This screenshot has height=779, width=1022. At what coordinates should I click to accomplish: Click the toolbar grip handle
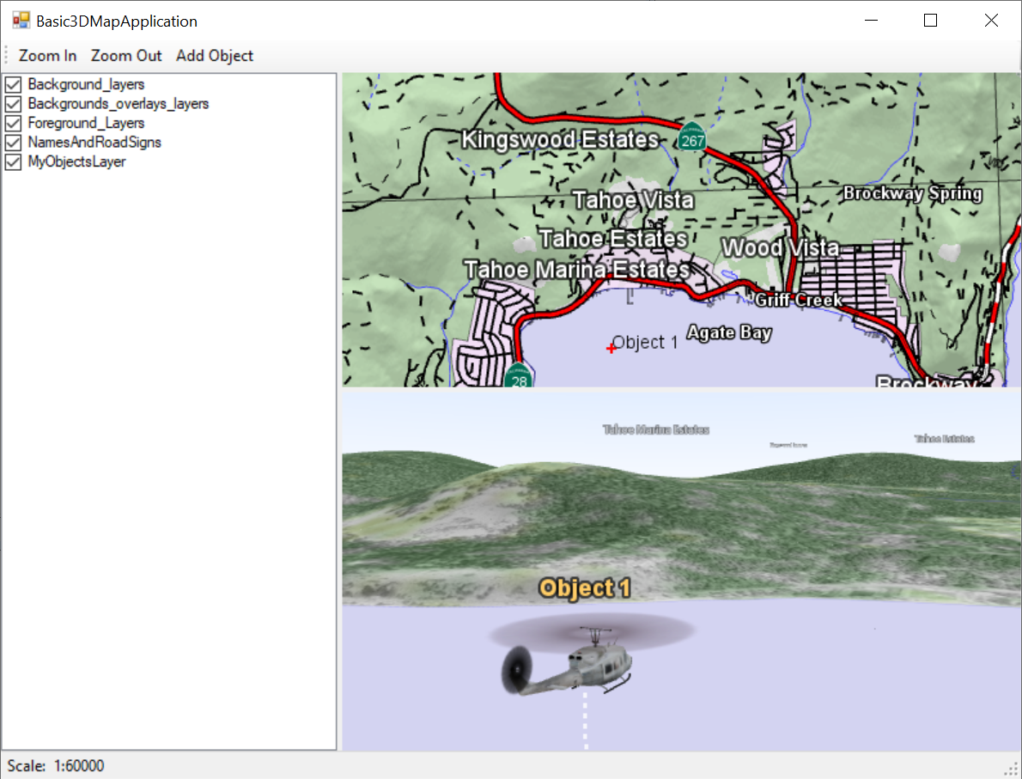[x=7, y=56]
